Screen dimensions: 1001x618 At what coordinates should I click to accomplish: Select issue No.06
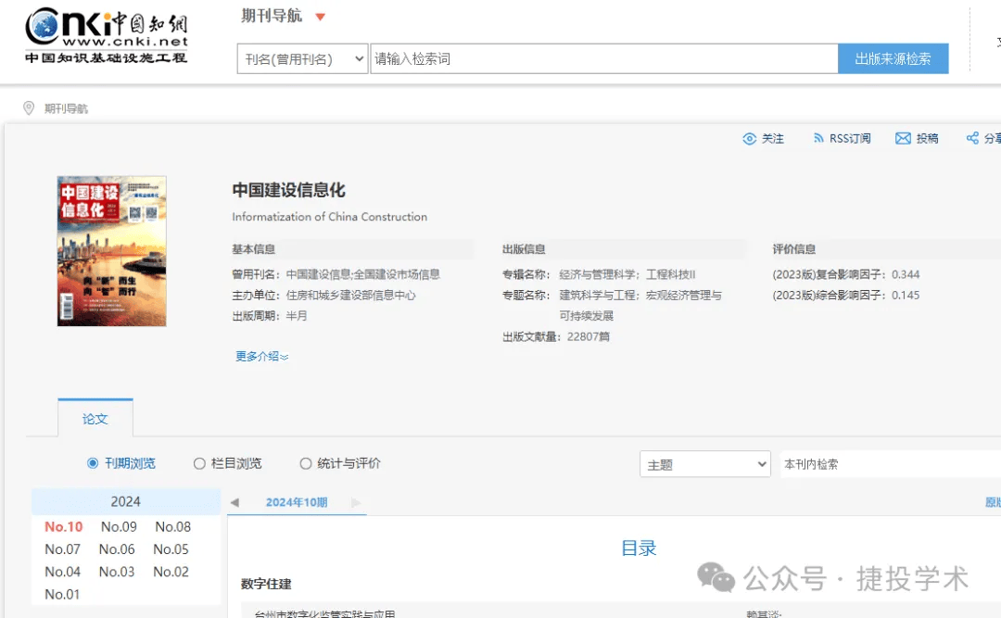click(117, 549)
